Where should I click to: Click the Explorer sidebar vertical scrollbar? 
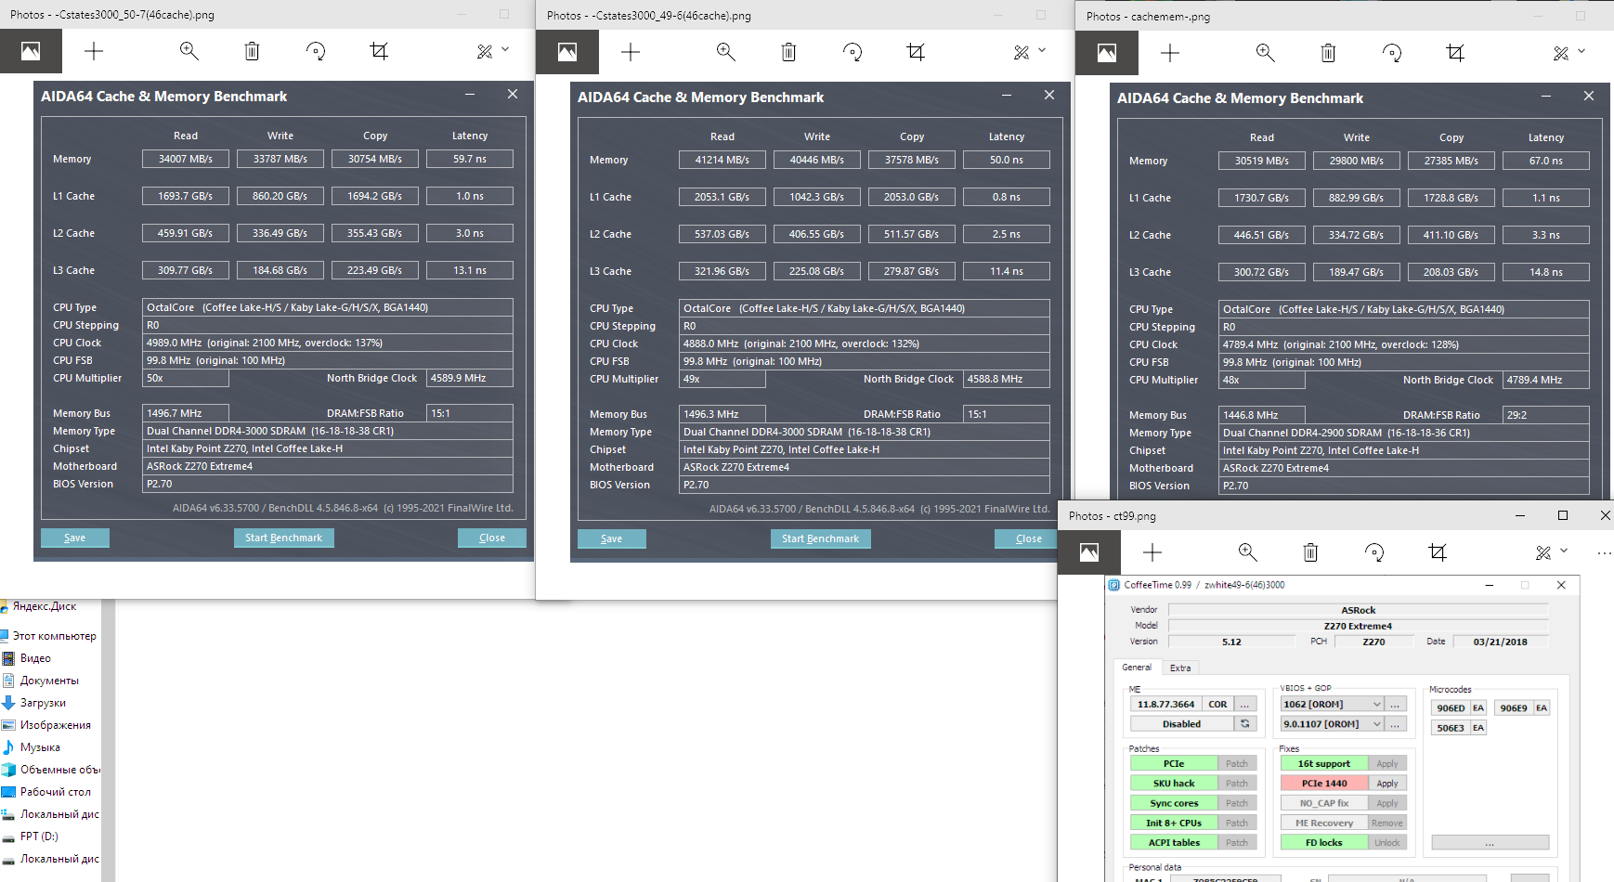108,740
